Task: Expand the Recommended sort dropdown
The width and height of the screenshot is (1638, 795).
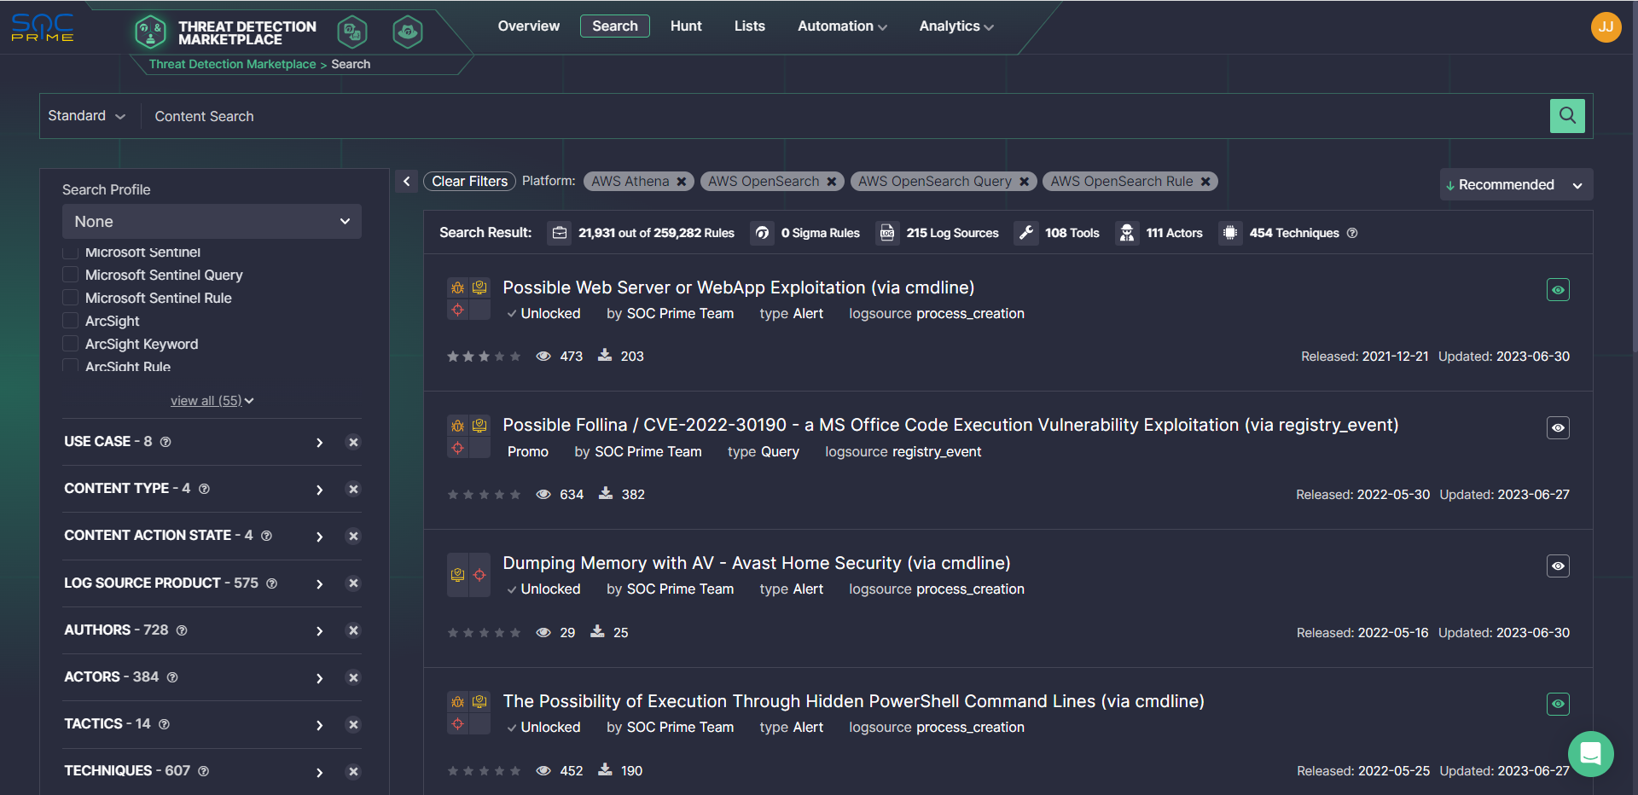Action: coord(1515,185)
